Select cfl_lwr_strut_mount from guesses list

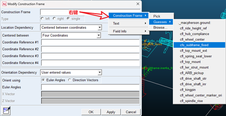tap(199, 67)
